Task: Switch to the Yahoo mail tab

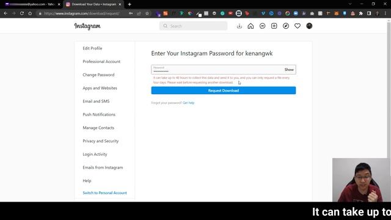Action: pos(32,4)
